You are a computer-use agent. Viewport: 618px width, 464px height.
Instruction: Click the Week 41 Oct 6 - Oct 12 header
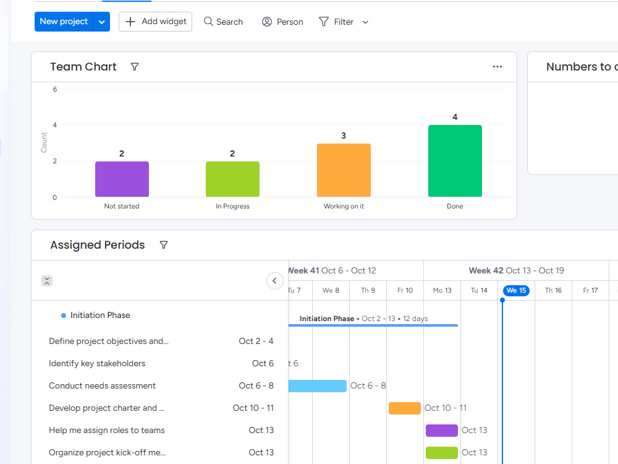332,271
